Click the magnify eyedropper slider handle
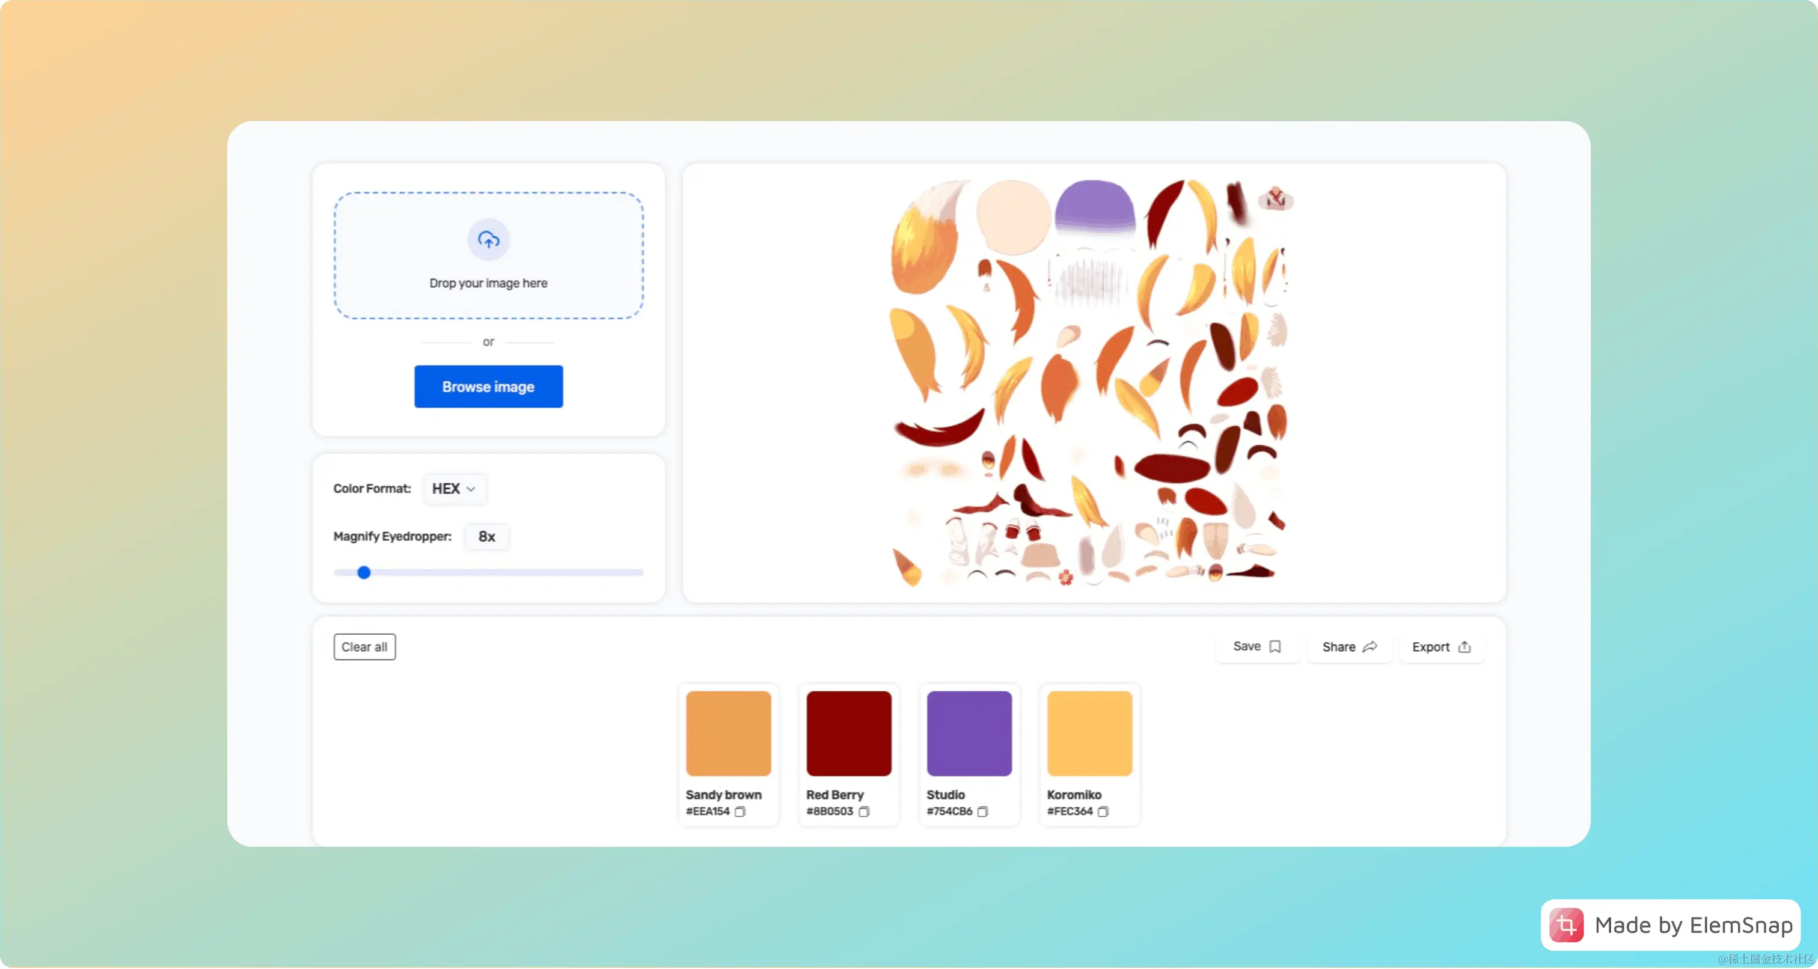This screenshot has height=969, width=1818. click(x=364, y=572)
